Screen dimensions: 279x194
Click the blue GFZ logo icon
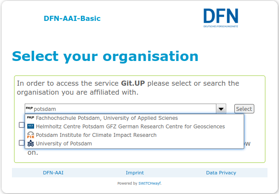[x=31, y=126]
